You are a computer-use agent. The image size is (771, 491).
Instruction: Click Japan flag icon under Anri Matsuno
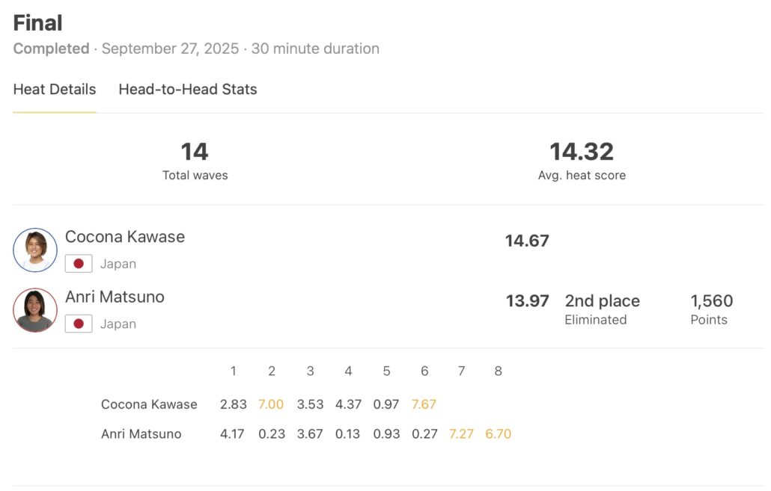79,324
